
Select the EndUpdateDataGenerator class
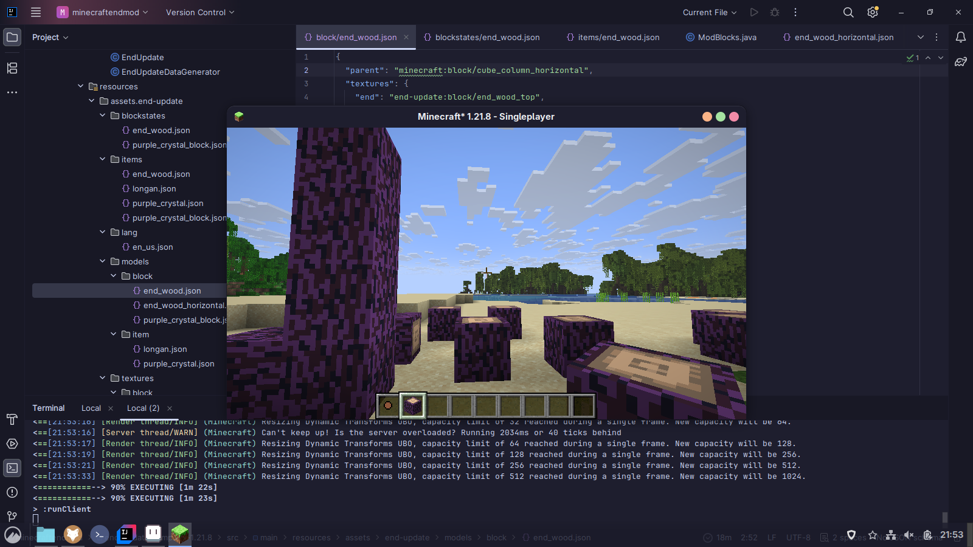(170, 72)
